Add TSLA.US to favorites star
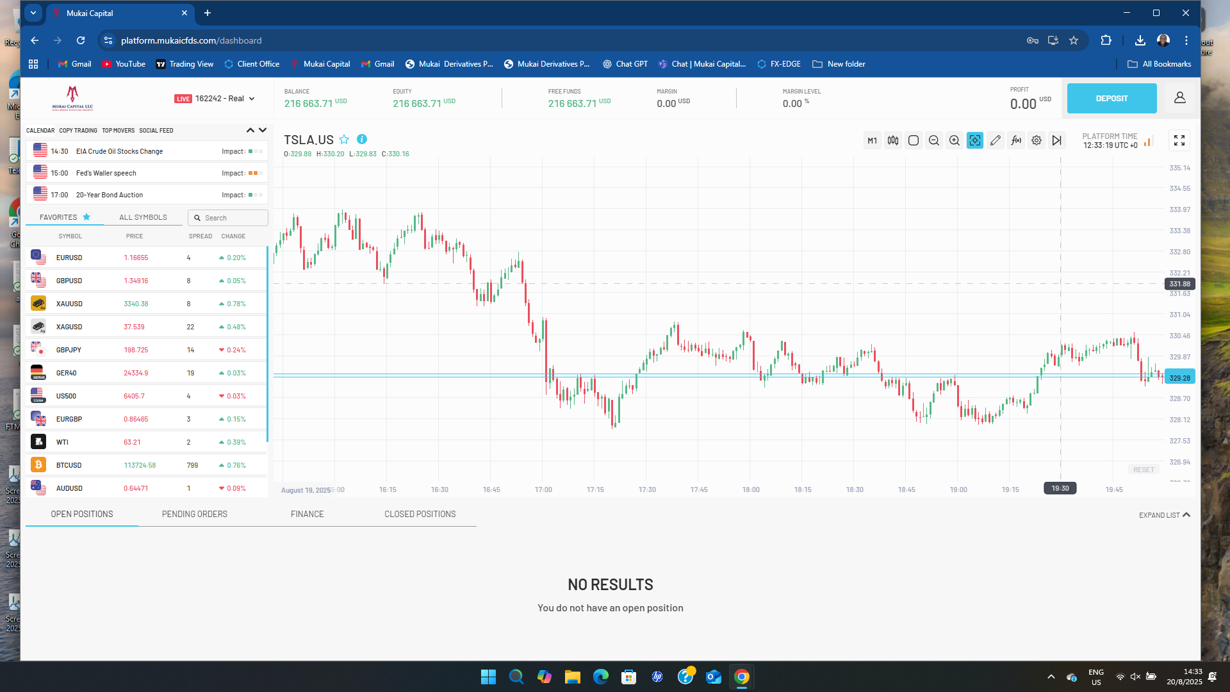 tap(344, 140)
